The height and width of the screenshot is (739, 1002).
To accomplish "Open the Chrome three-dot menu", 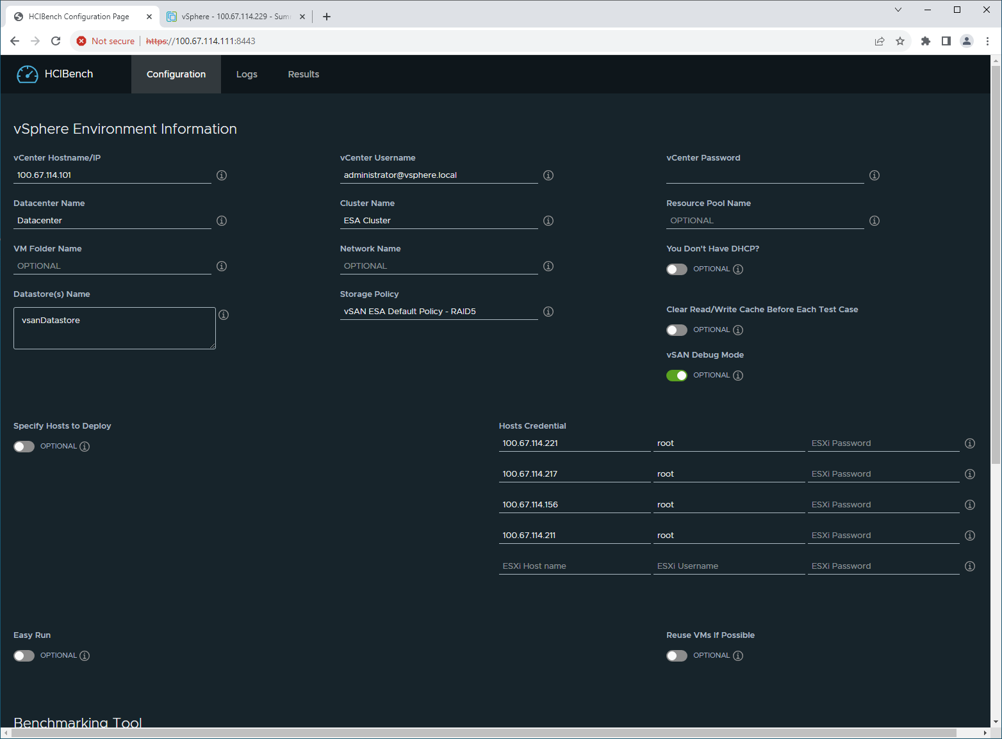I will 987,41.
